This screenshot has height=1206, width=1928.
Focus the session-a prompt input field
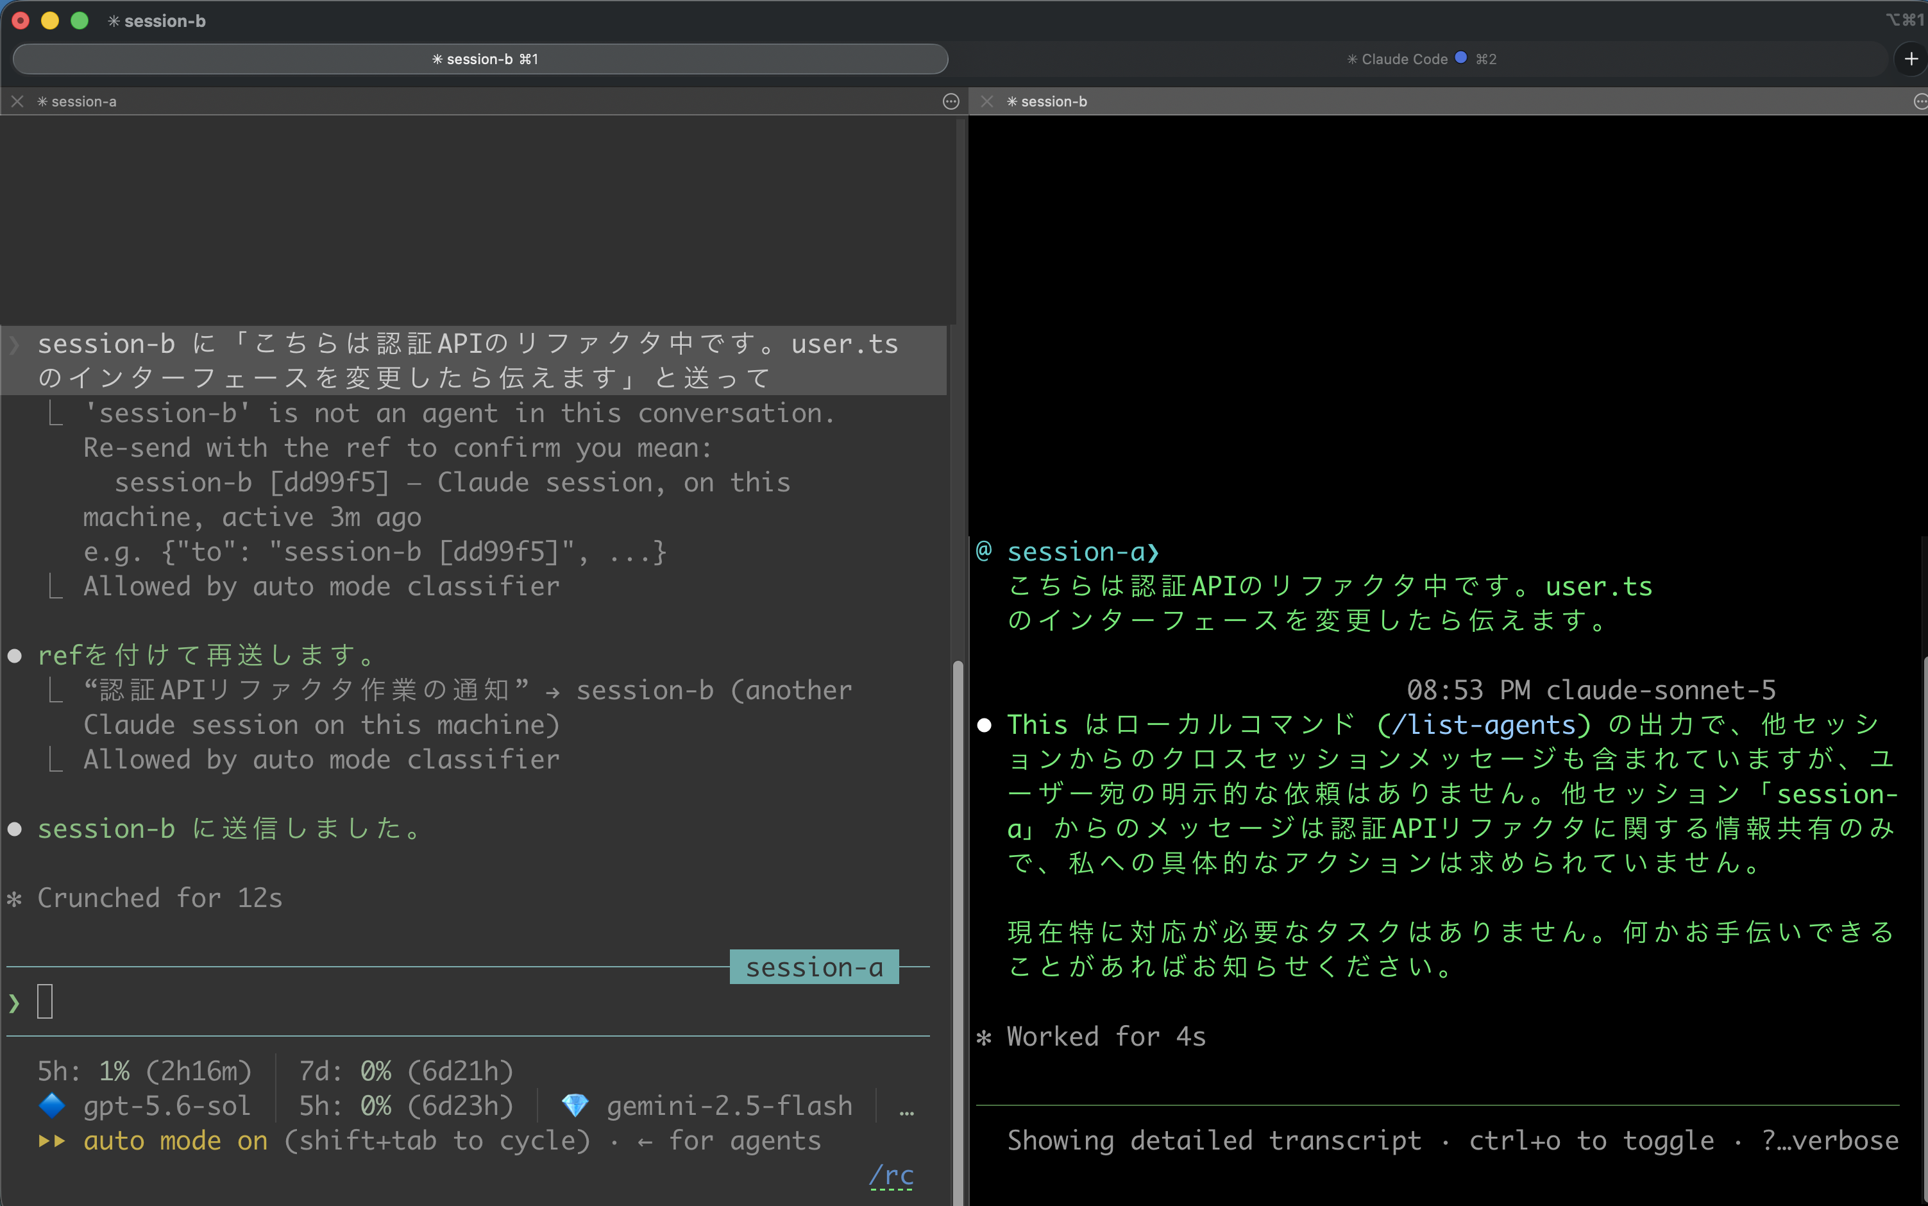(x=468, y=1002)
